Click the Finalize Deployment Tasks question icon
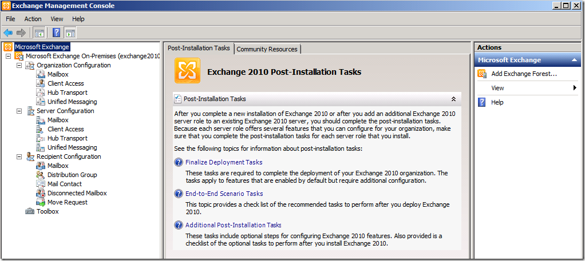 click(x=179, y=162)
